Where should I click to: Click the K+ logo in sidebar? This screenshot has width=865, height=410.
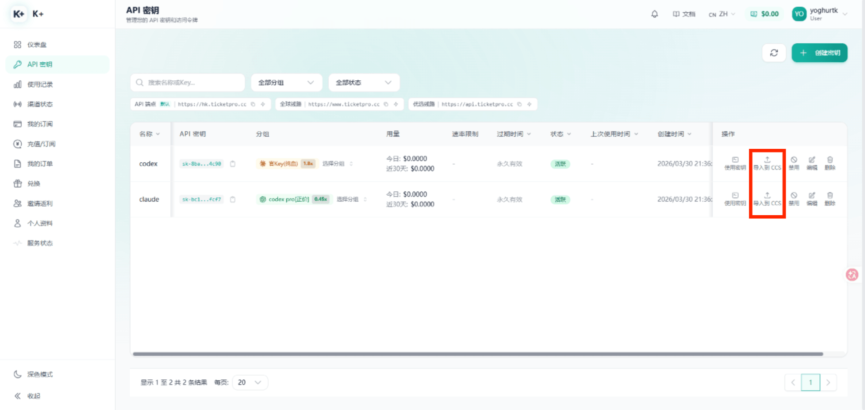coord(18,14)
